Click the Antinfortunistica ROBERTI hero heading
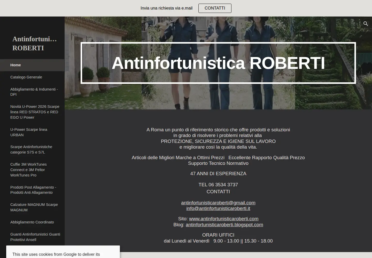The image size is (372, 258). (218, 63)
